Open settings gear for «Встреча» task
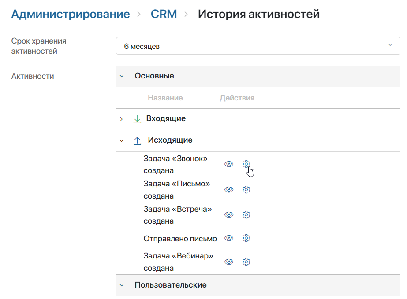The width and height of the screenshot is (407, 299). click(246, 215)
